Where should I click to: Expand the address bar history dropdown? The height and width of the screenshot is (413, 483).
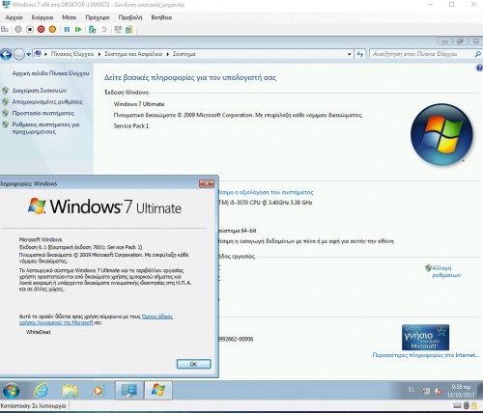pyautogui.click(x=350, y=54)
